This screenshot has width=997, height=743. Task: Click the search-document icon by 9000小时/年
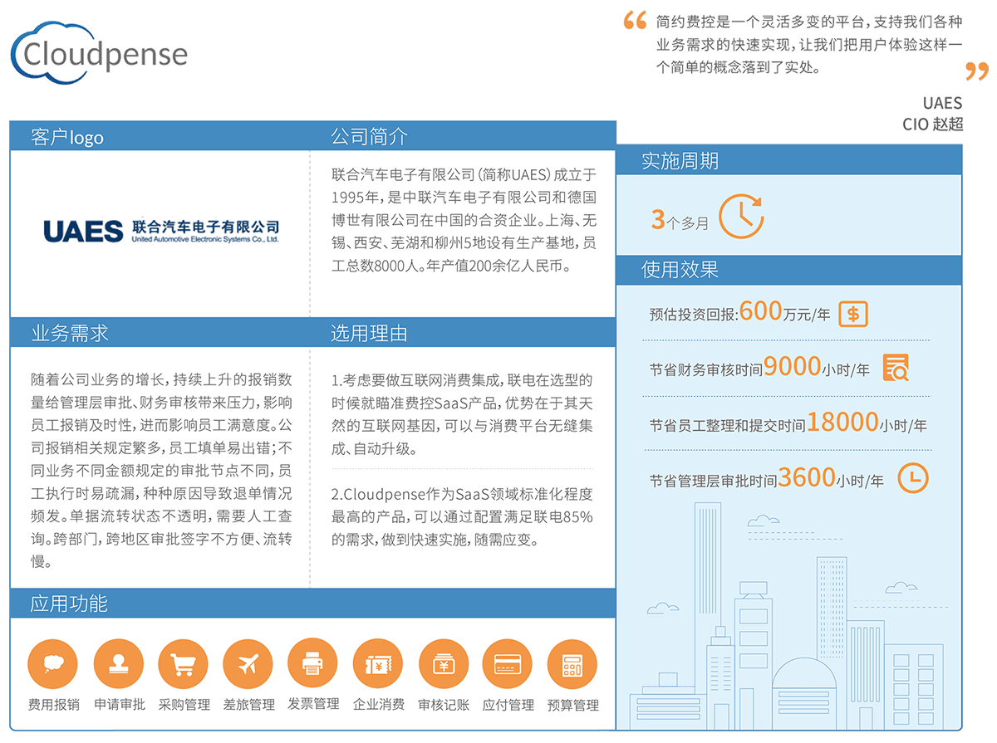[896, 367]
